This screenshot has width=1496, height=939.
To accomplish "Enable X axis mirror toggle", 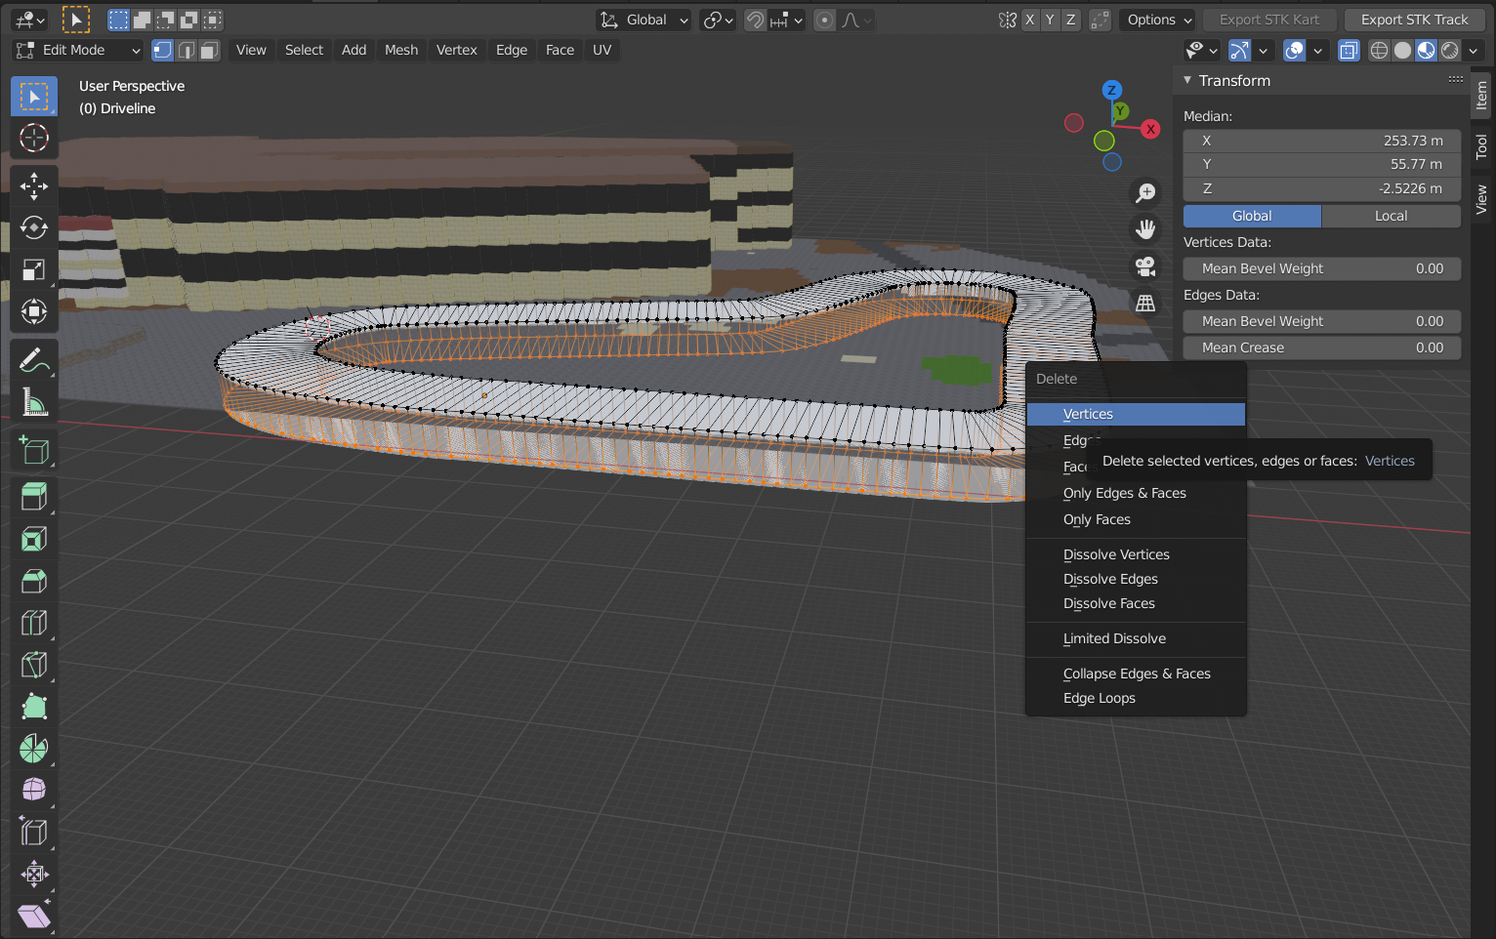I will pyautogui.click(x=1029, y=20).
